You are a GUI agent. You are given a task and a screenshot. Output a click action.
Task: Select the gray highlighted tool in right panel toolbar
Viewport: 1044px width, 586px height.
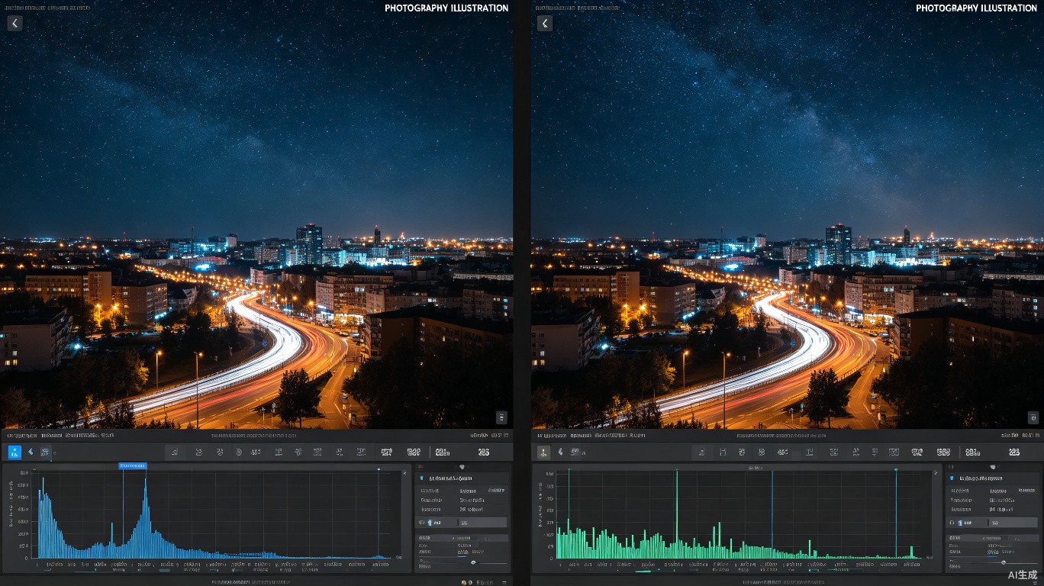click(x=543, y=452)
